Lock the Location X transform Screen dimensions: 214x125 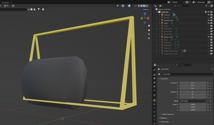coord(208,83)
